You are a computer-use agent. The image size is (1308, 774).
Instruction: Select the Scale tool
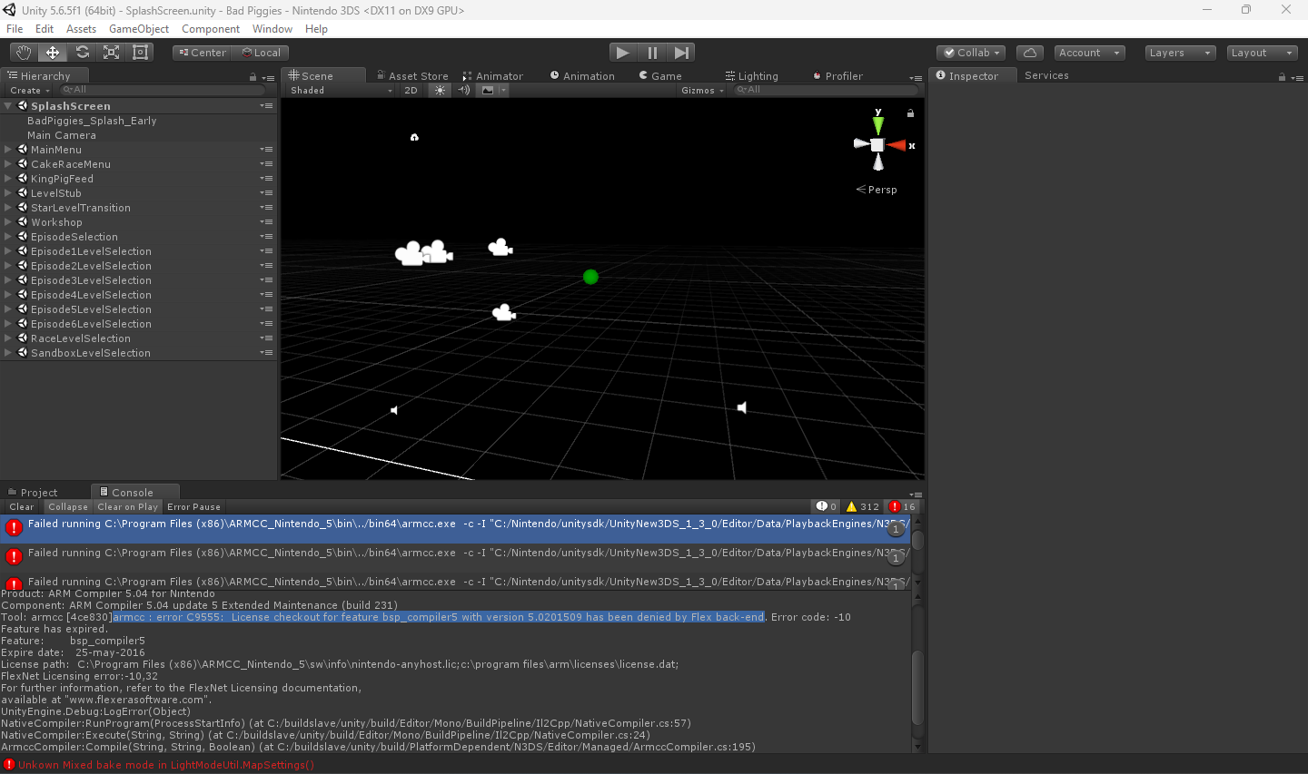111,53
